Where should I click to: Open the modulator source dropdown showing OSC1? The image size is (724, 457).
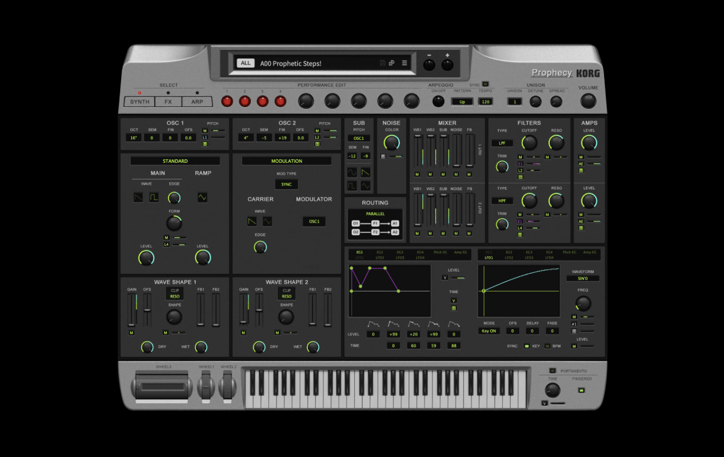(x=314, y=221)
